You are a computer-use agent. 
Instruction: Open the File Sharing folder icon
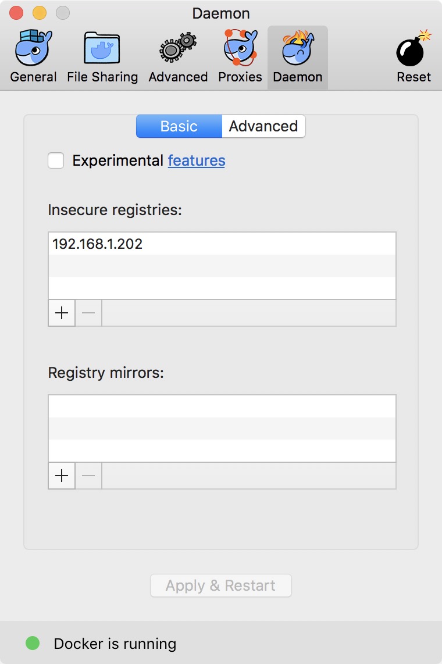tap(102, 48)
